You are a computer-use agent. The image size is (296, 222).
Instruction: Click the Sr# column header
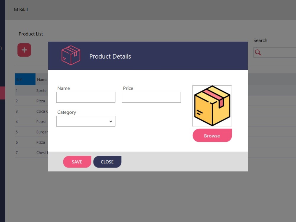click(x=25, y=79)
